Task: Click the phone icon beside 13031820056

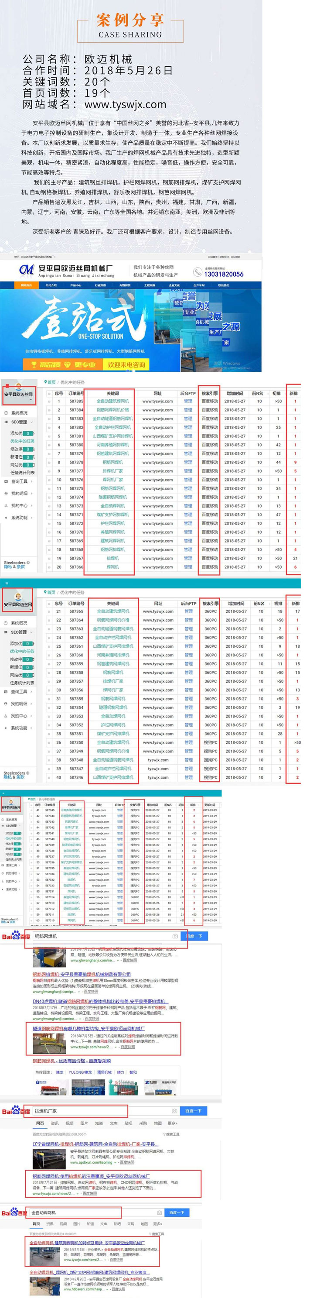Action: coord(198,273)
